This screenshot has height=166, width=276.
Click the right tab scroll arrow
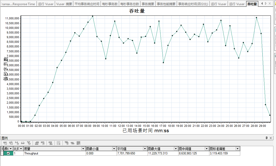tap(266, 4)
